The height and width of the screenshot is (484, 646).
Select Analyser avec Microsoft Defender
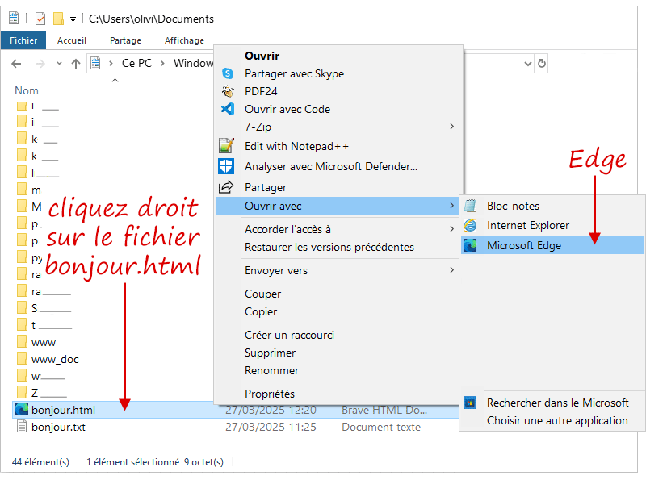tap(331, 166)
